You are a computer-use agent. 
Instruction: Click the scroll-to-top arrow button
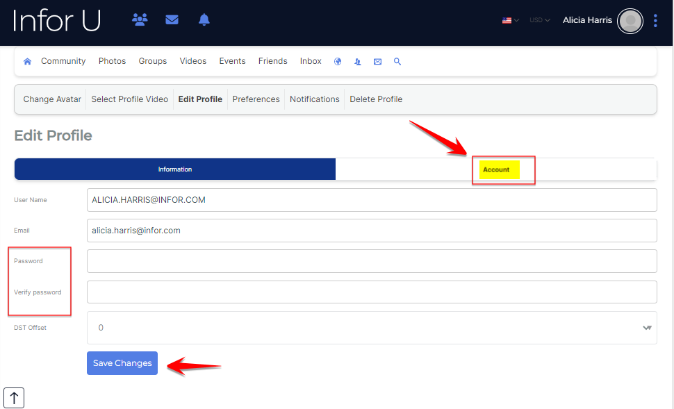click(14, 398)
